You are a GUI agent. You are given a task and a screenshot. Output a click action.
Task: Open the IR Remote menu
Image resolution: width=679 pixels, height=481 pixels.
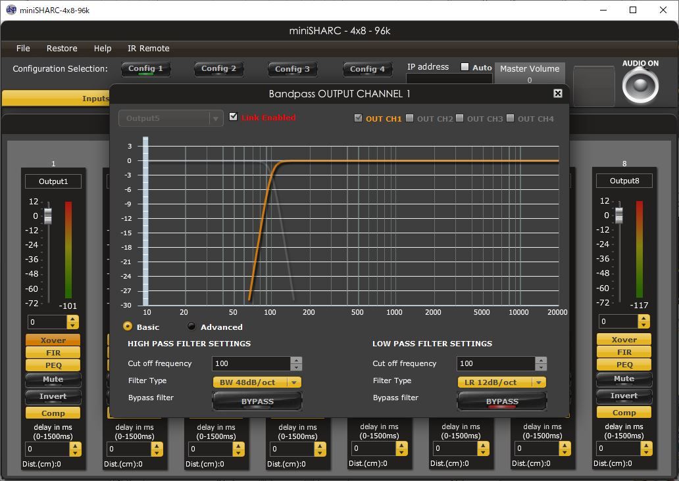[x=149, y=48]
